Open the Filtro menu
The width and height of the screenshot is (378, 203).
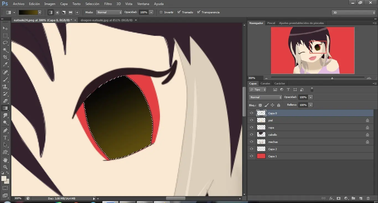[108, 4]
